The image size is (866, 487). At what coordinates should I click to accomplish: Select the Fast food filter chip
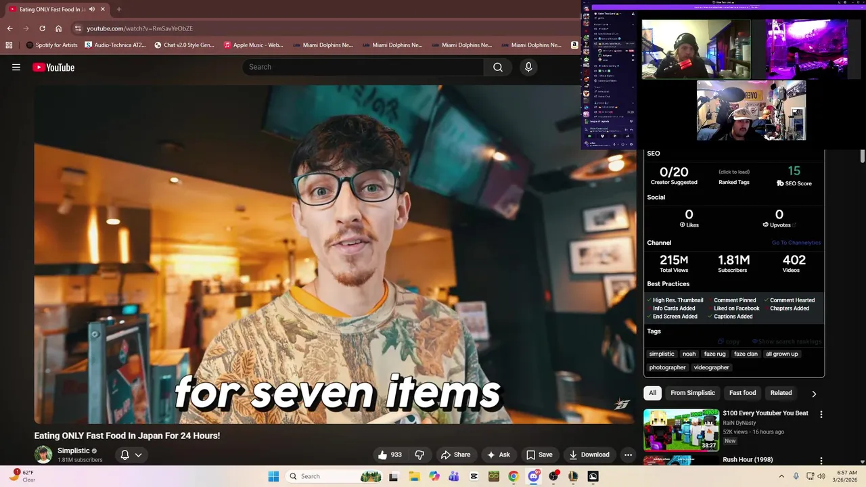point(742,393)
